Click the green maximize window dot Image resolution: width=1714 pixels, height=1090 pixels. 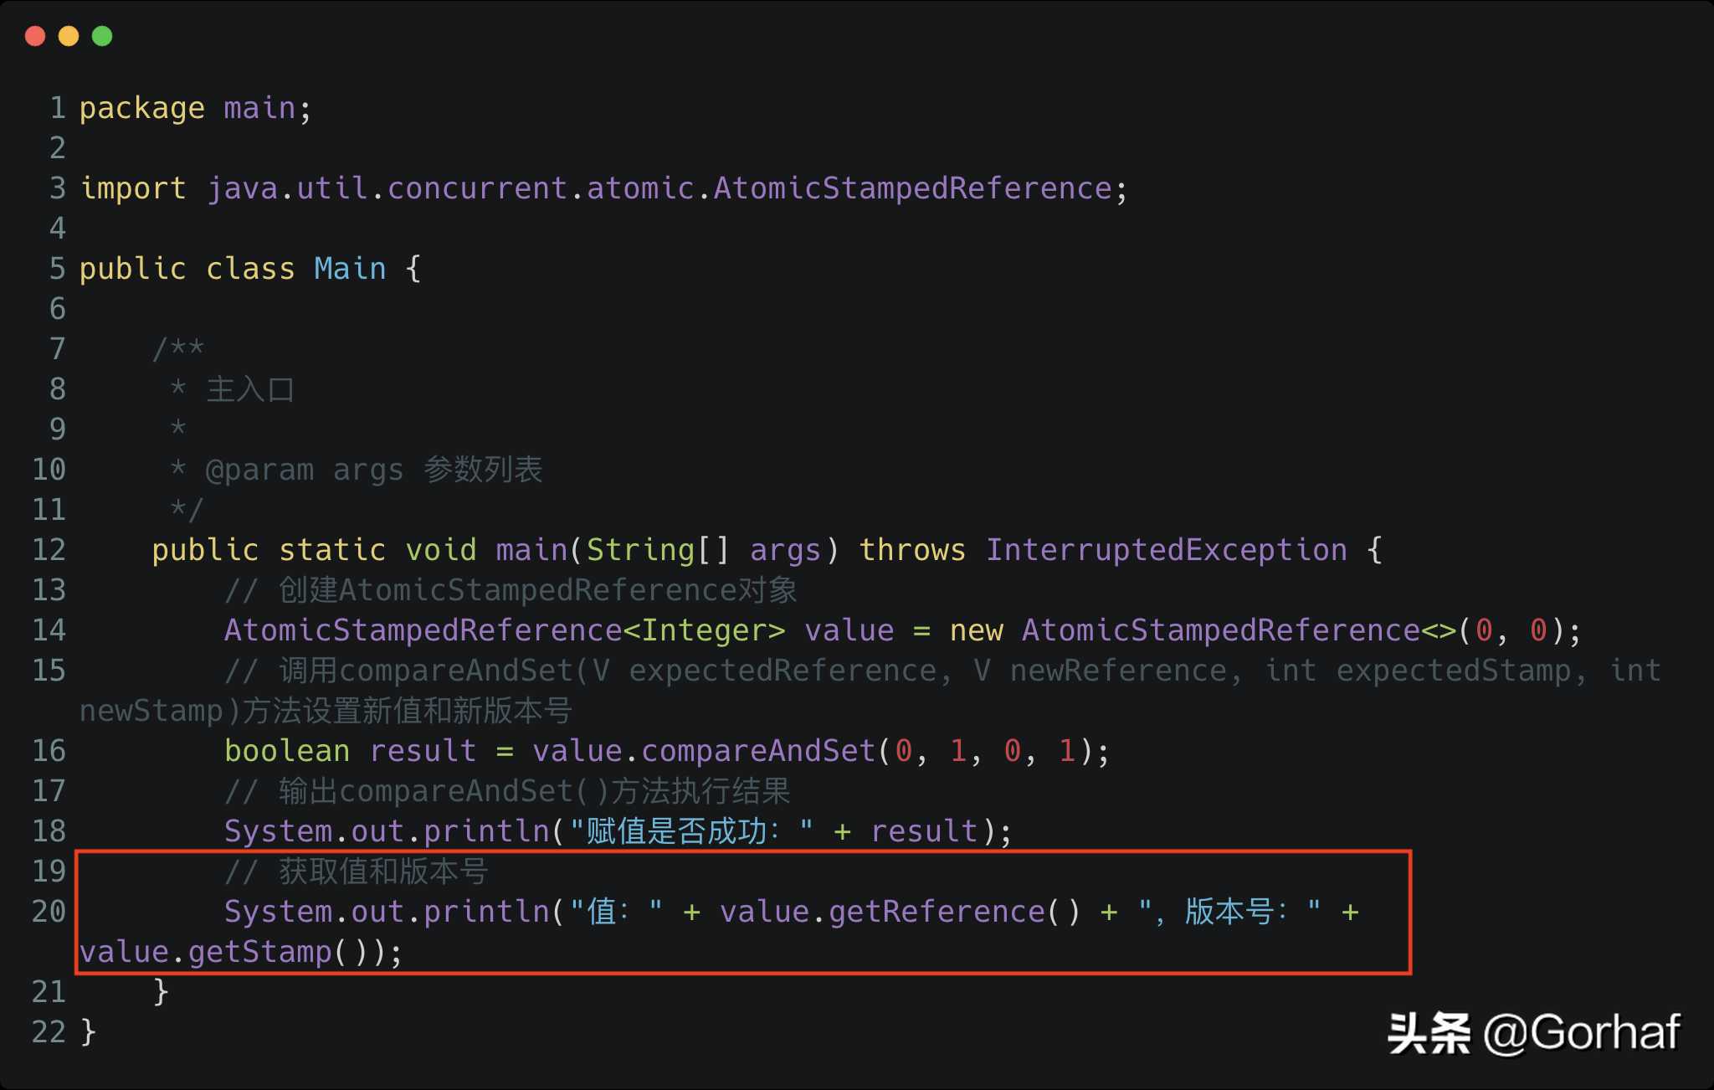click(x=102, y=36)
